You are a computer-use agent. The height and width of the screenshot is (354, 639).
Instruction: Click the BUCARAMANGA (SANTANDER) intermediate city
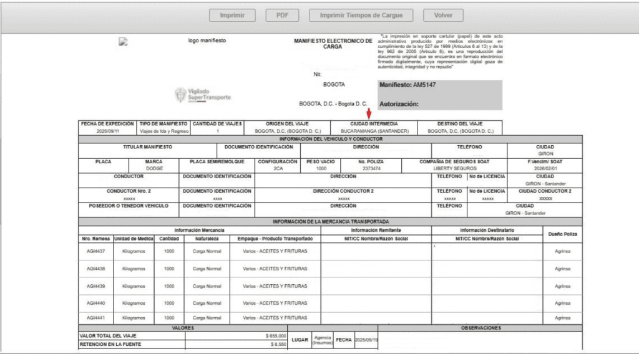pyautogui.click(x=374, y=132)
